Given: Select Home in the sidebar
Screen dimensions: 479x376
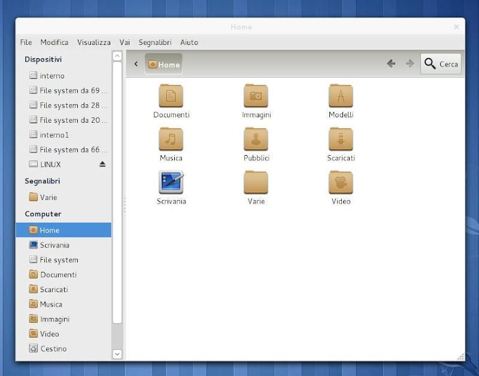Looking at the screenshot, I should 63,230.
